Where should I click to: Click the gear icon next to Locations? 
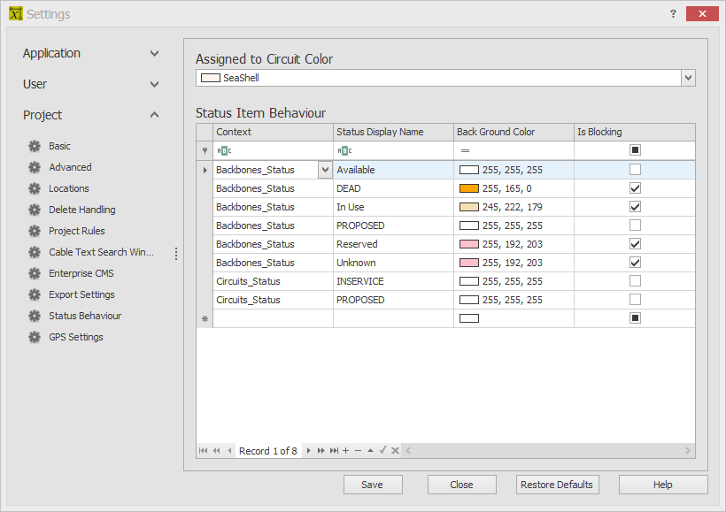coord(35,188)
